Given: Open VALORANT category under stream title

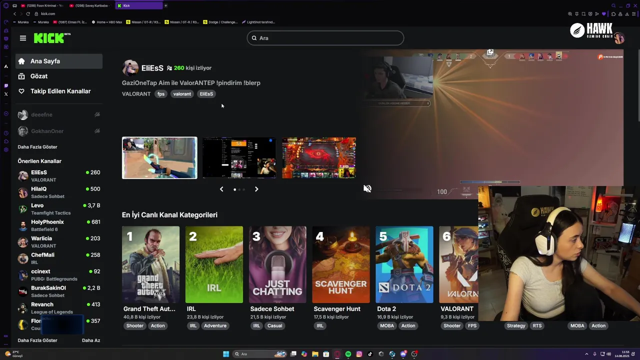Looking at the screenshot, I should tap(136, 94).
